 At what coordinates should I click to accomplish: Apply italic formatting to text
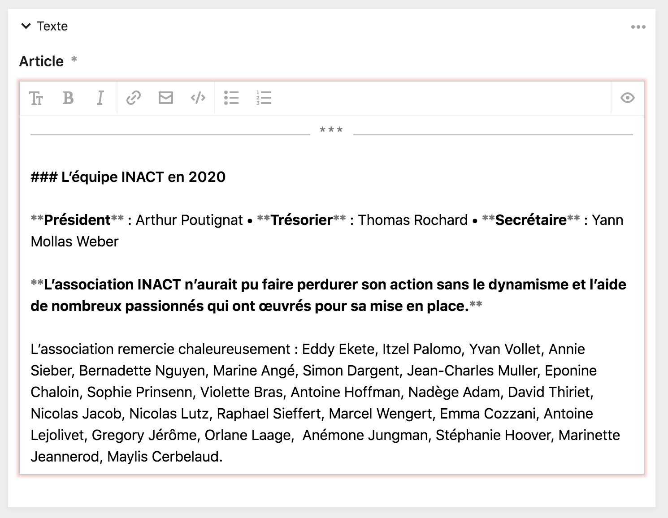100,98
